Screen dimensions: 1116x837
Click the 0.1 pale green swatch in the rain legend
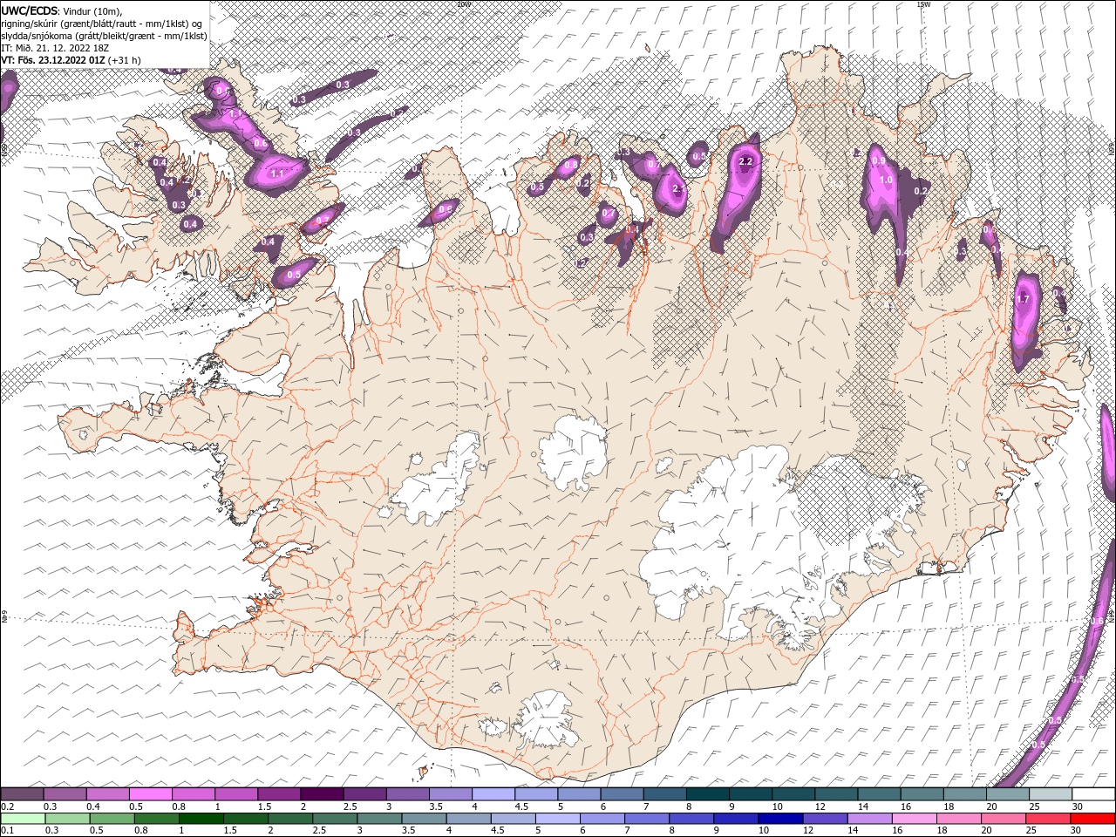(23, 819)
